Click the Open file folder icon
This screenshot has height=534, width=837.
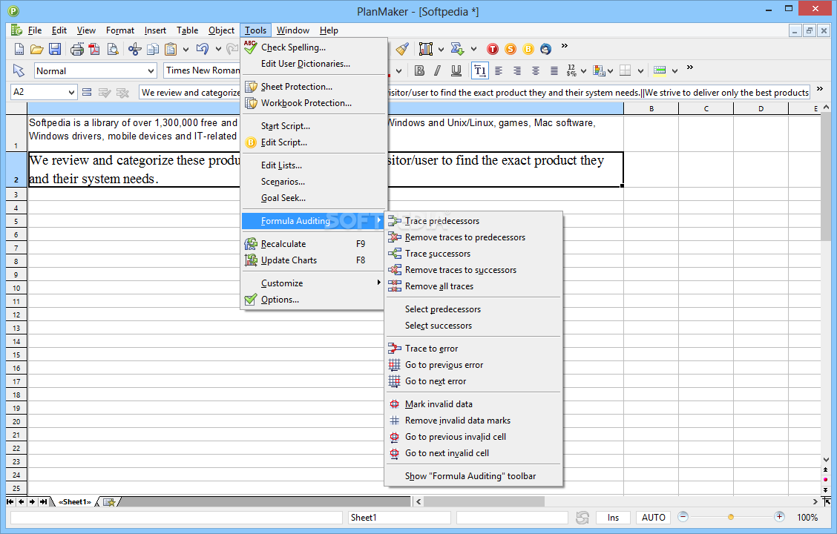[37, 50]
